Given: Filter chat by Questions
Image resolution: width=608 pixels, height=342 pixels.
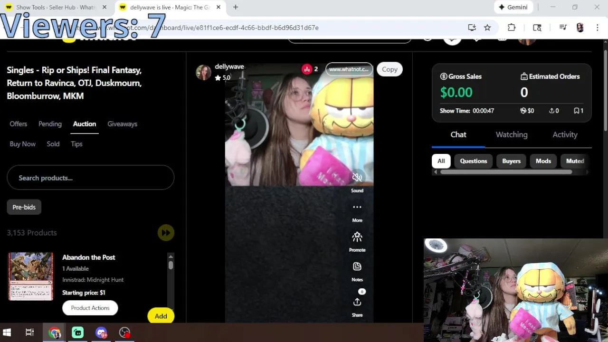Looking at the screenshot, I should tap(474, 161).
